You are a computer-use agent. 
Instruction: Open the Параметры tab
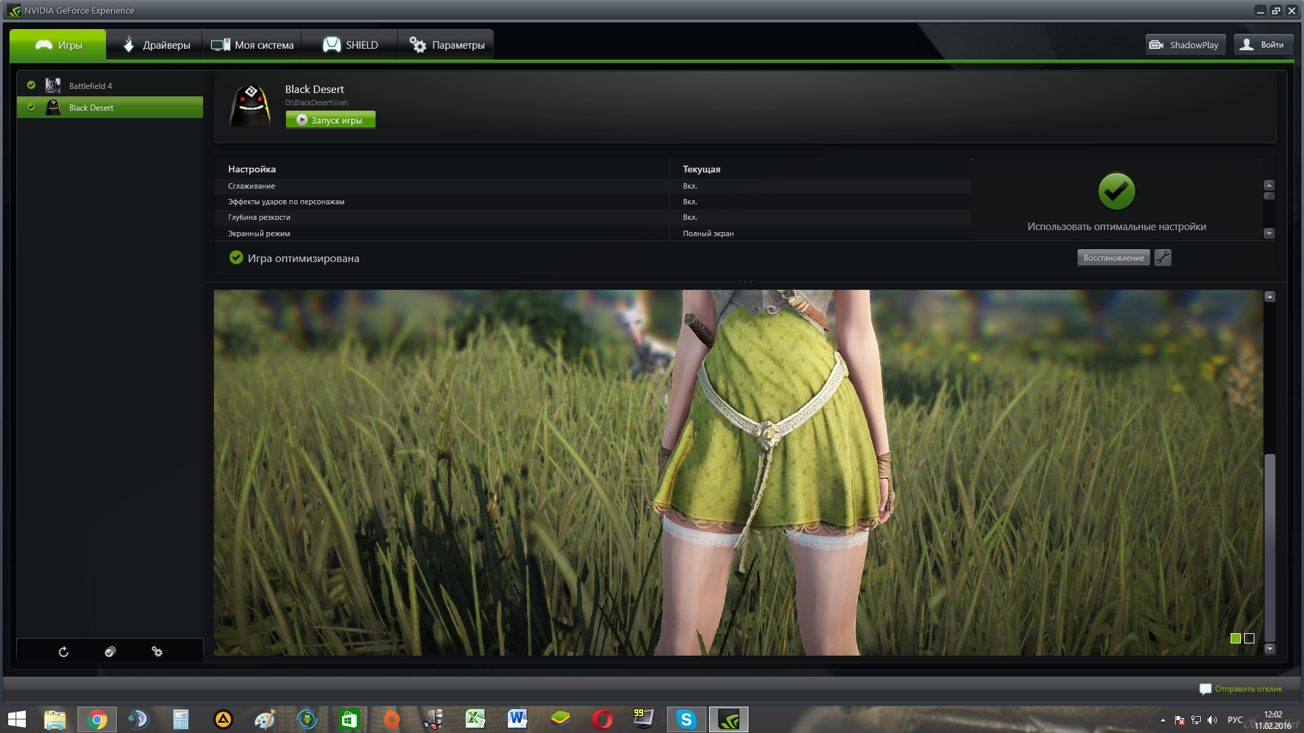click(446, 45)
